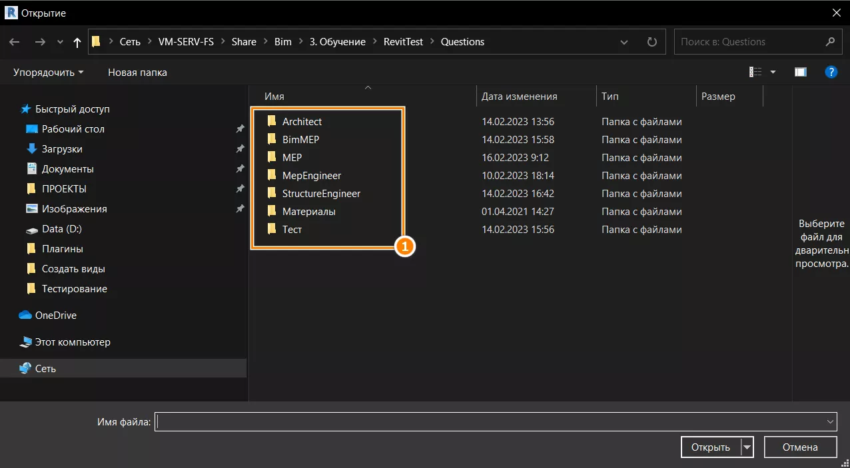This screenshot has width=850, height=468.
Task: Click the Имя файла input field
Action: point(490,421)
